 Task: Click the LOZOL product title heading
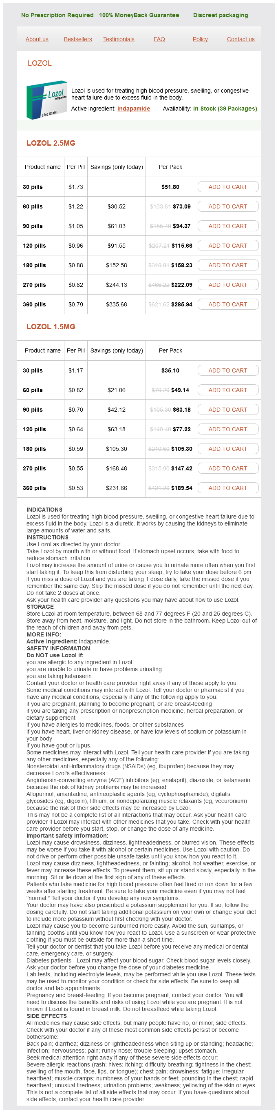coord(40,63)
